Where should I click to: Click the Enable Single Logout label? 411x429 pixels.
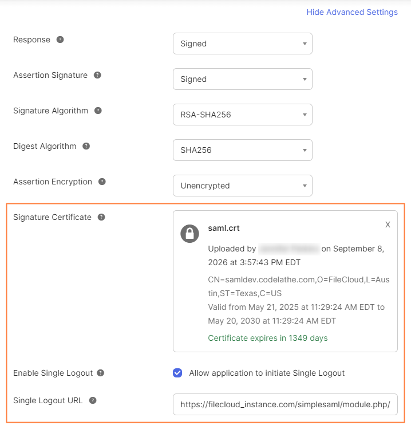(53, 373)
